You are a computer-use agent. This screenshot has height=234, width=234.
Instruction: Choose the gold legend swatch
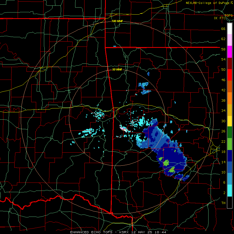pyautogui.click(x=230, y=110)
